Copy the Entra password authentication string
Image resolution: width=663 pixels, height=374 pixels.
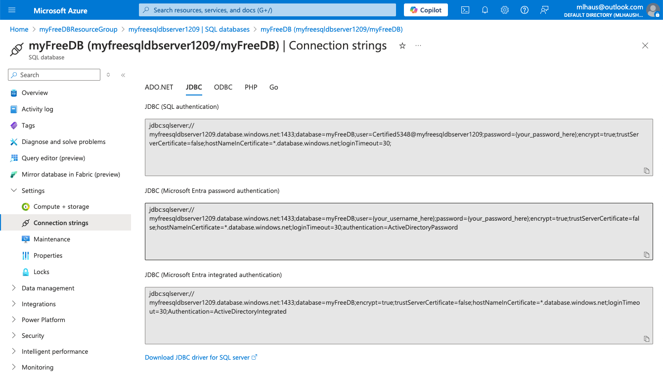tap(646, 255)
